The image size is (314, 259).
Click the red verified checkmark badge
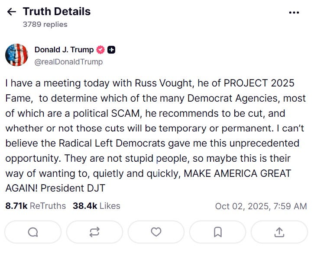tap(100, 50)
